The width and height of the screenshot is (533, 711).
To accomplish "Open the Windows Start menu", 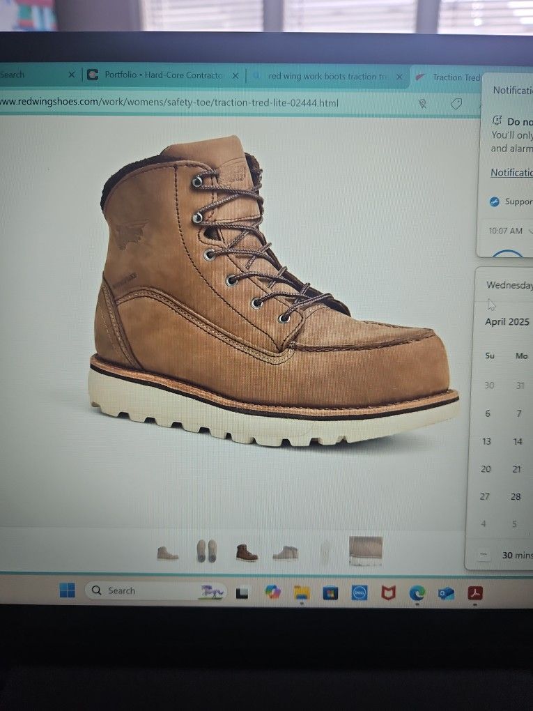I will pyautogui.click(x=67, y=590).
